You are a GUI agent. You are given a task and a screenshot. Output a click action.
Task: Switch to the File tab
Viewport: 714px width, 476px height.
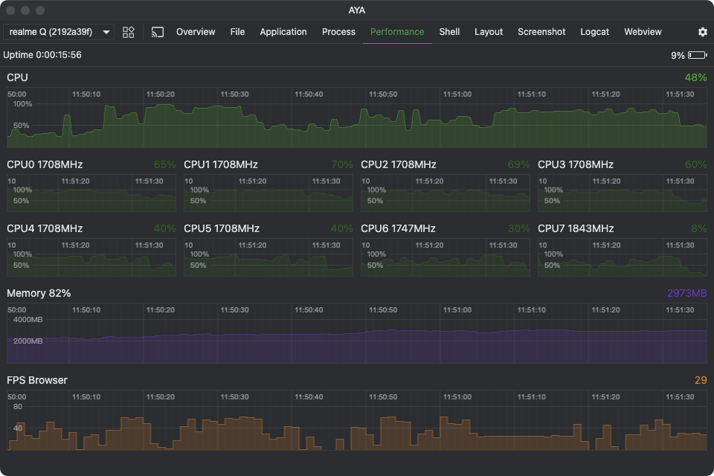coord(237,32)
